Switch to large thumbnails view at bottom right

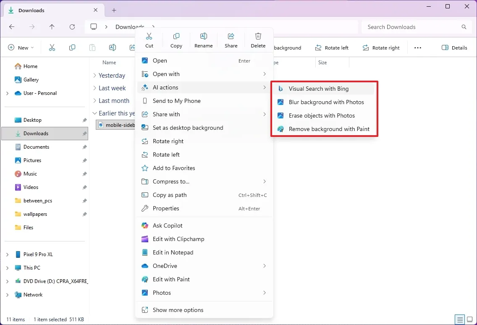470,319
